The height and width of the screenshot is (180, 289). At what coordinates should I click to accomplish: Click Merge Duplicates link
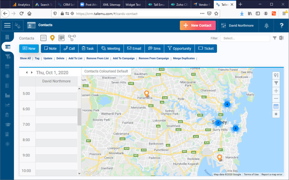pos(184,58)
